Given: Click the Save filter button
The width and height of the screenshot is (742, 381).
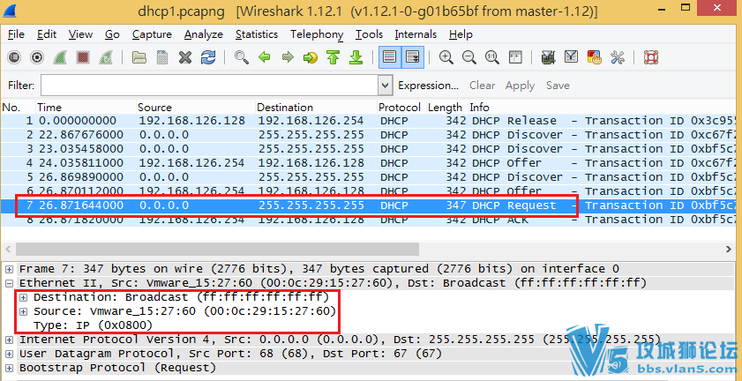Looking at the screenshot, I should [558, 86].
